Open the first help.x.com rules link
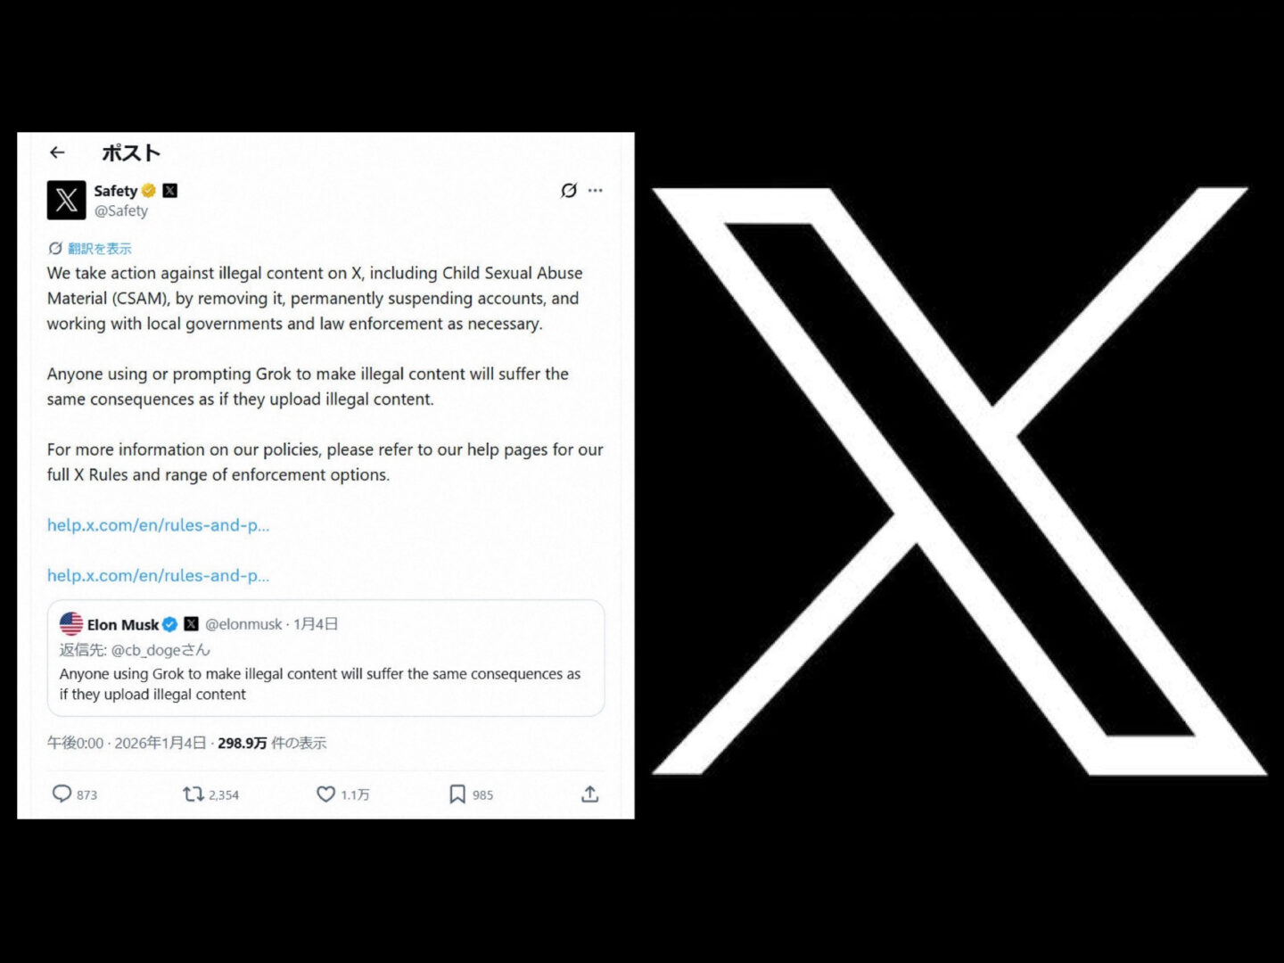This screenshot has width=1284, height=963. click(158, 525)
